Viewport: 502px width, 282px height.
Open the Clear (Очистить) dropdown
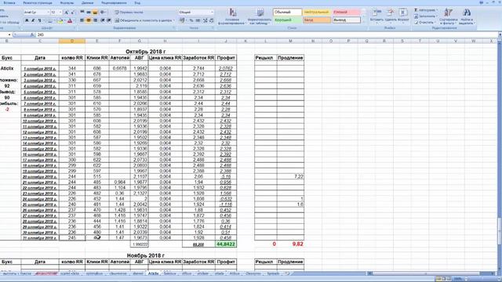(424, 23)
